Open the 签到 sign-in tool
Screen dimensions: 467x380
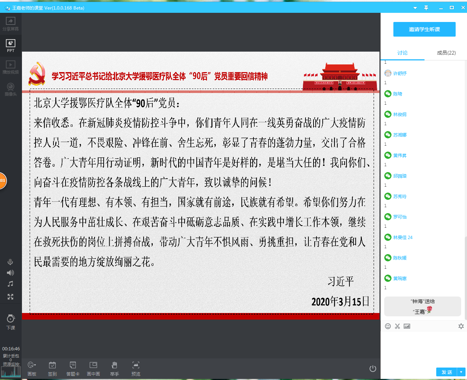[x=52, y=368]
